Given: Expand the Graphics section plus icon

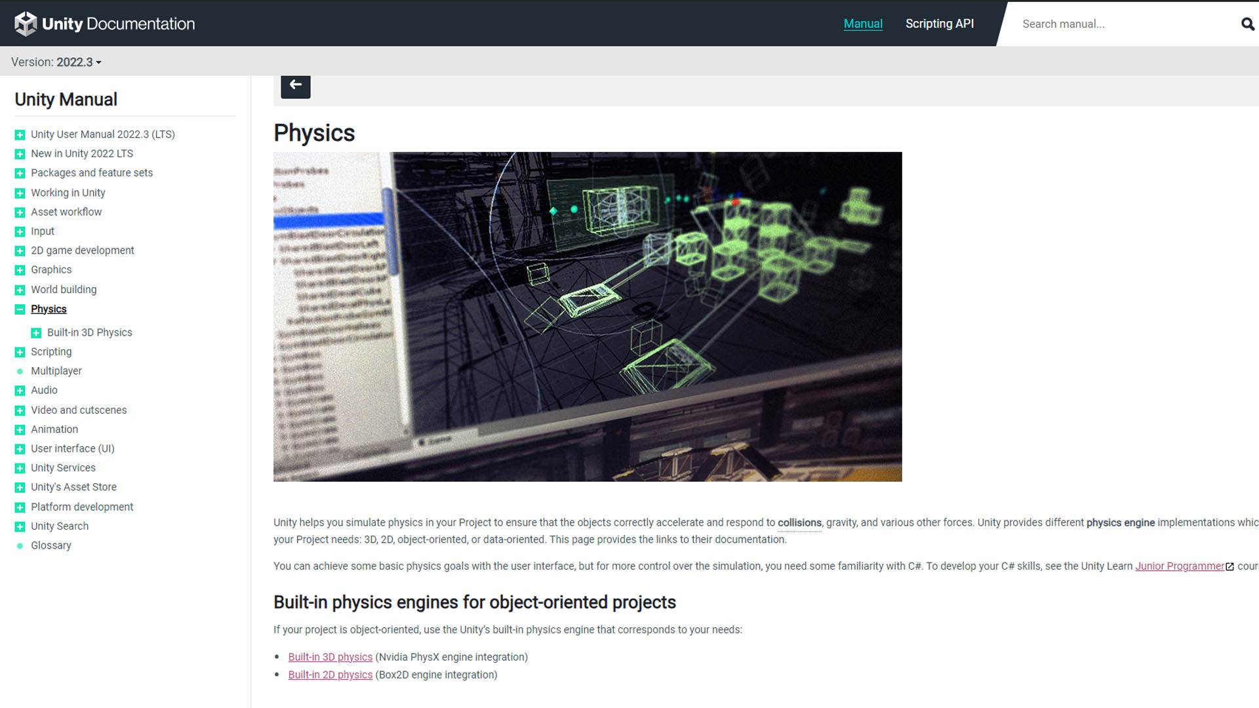Looking at the screenshot, I should pos(20,270).
